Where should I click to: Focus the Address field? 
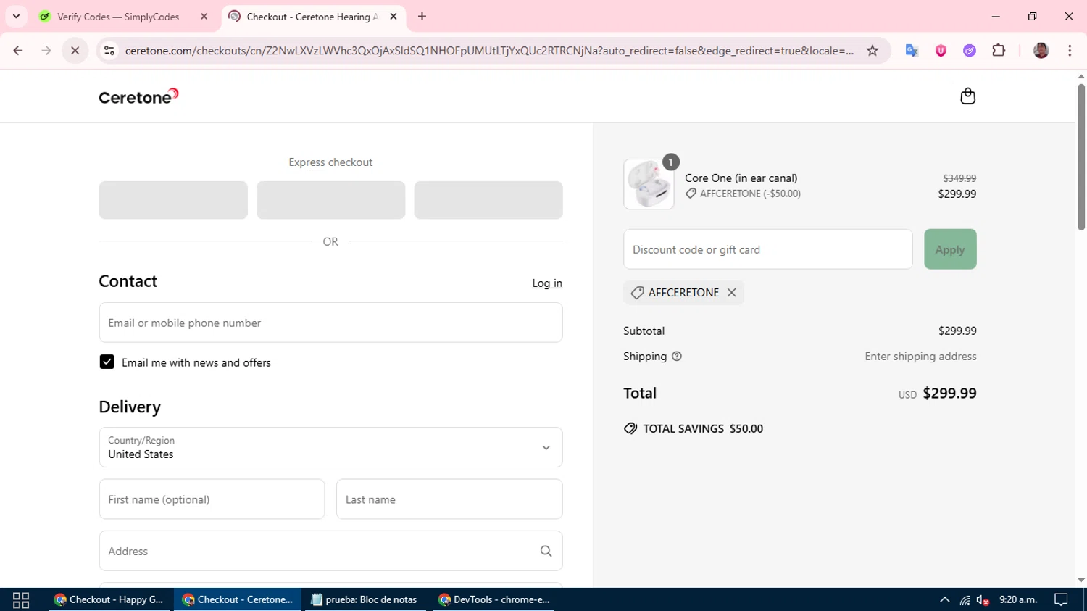pyautogui.click(x=330, y=551)
